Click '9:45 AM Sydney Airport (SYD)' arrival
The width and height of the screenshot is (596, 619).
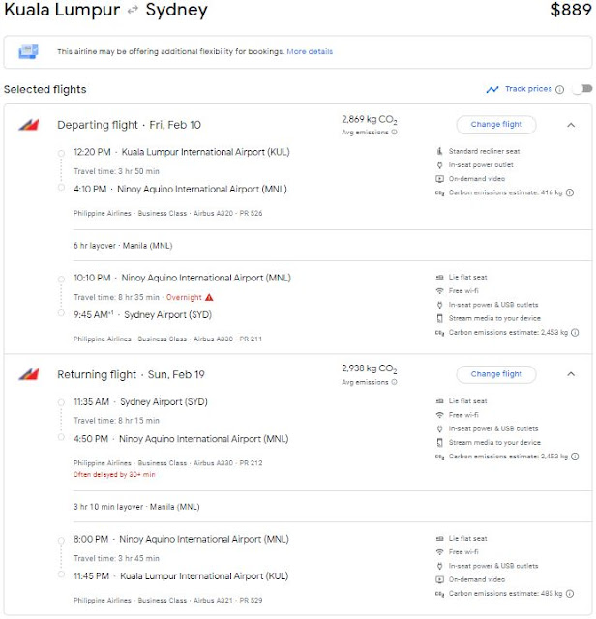tap(142, 315)
